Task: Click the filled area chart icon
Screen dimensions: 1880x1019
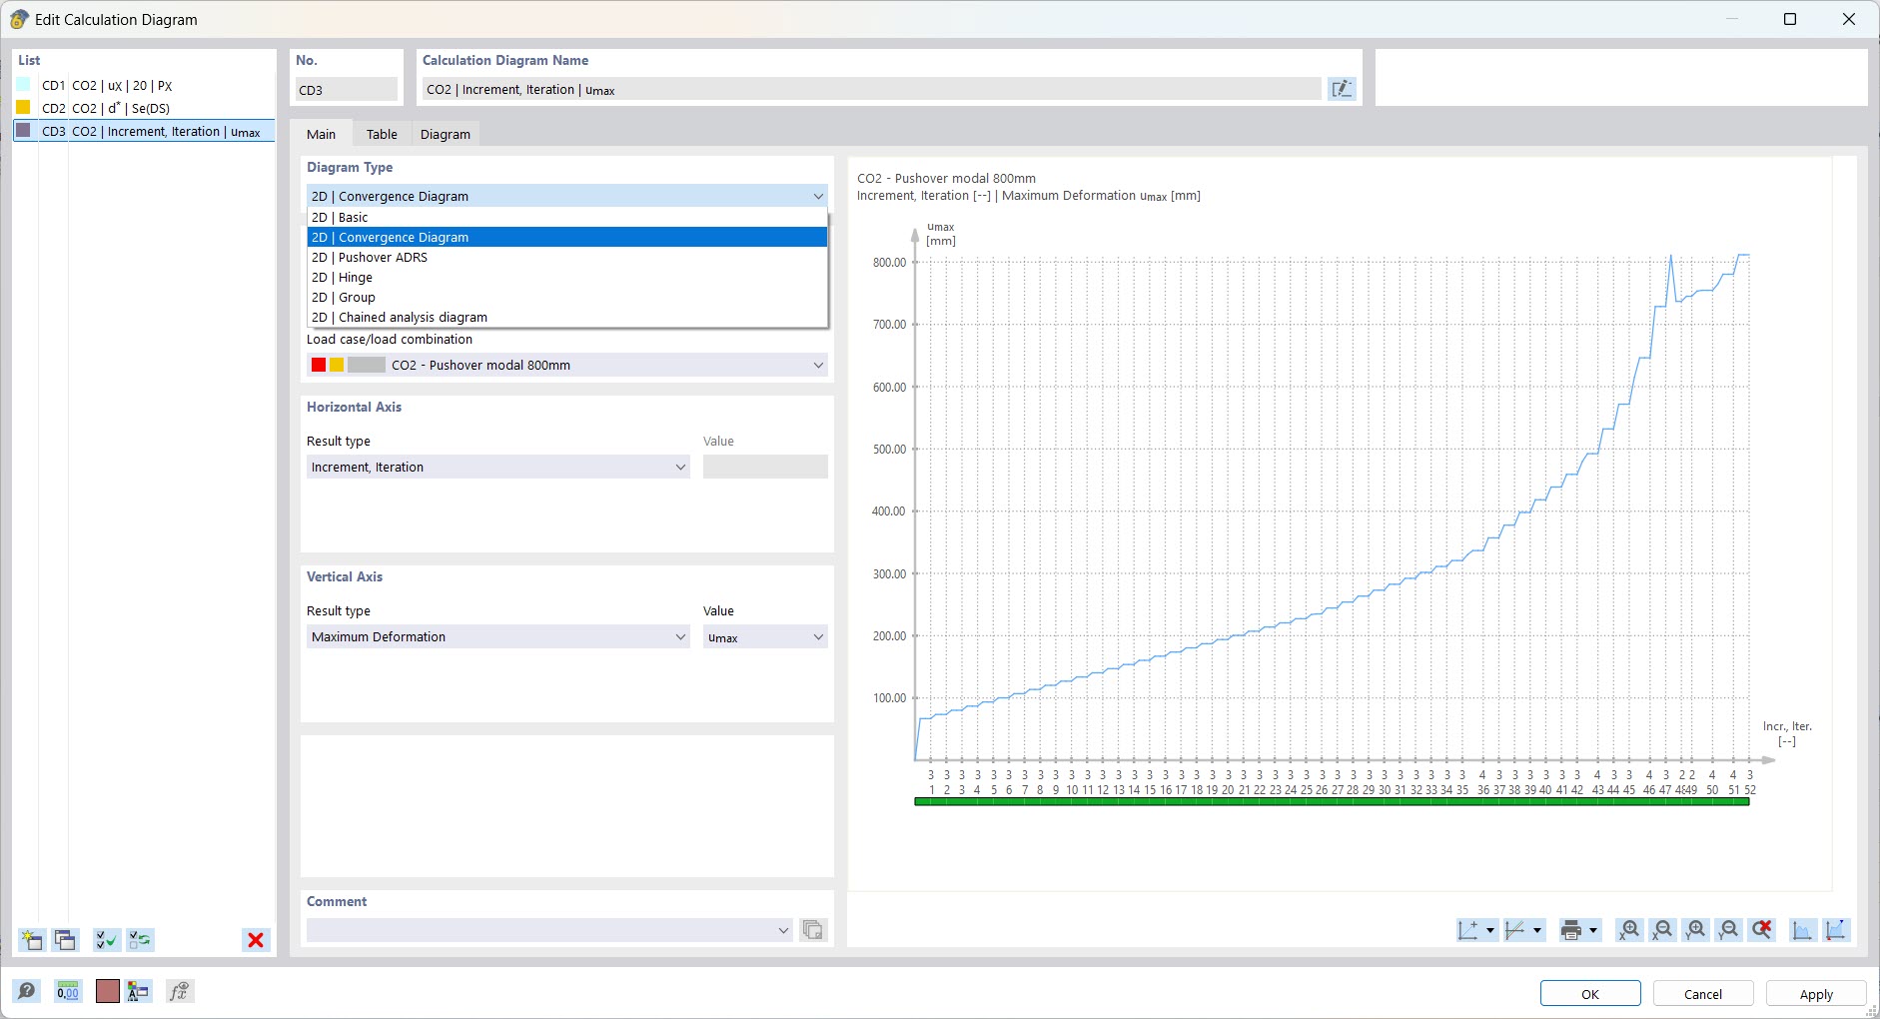Action: tap(1802, 930)
